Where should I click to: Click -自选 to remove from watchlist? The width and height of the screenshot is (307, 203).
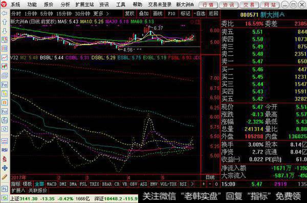(200, 13)
